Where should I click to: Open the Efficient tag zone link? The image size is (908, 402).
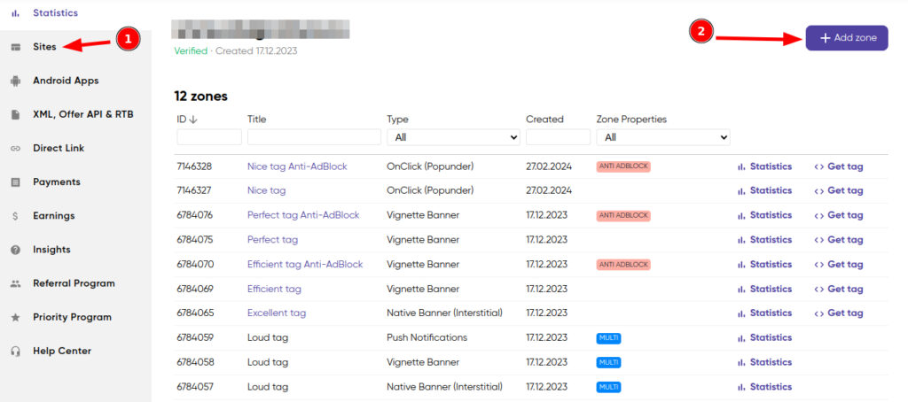click(x=274, y=289)
